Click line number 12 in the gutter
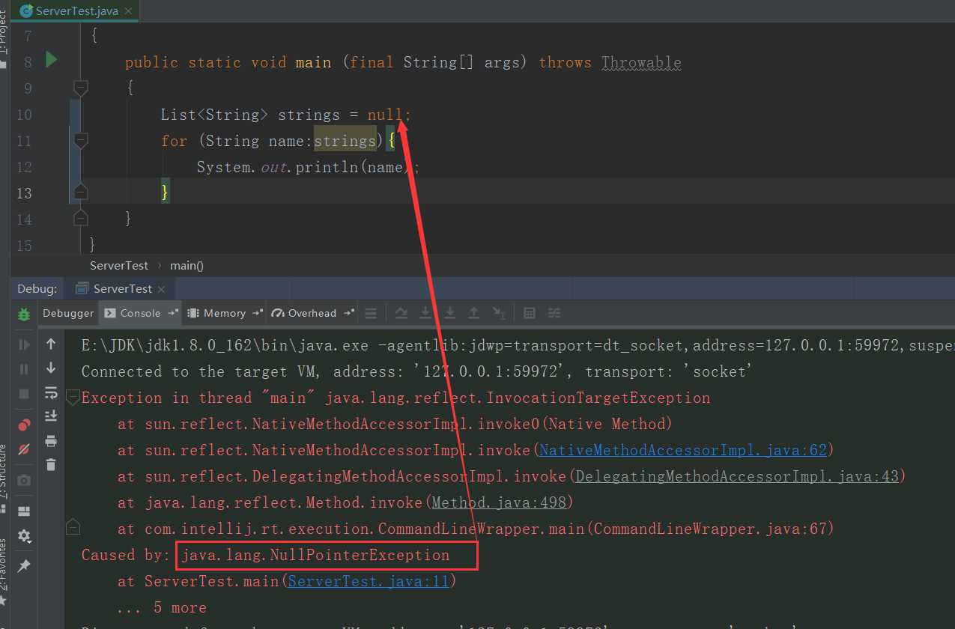Viewport: 955px width, 629px height. click(x=23, y=167)
